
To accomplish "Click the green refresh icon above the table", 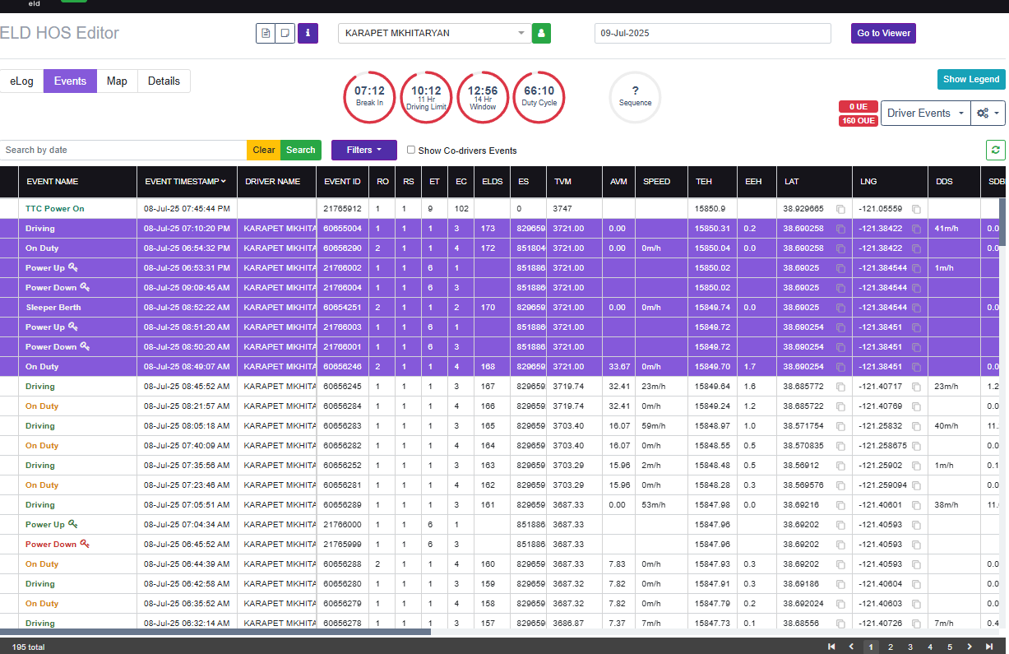I will (996, 150).
